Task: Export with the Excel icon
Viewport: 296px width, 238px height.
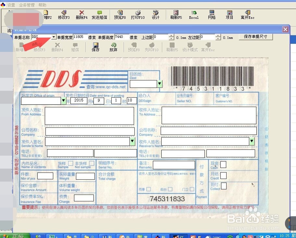Action: 194,15
